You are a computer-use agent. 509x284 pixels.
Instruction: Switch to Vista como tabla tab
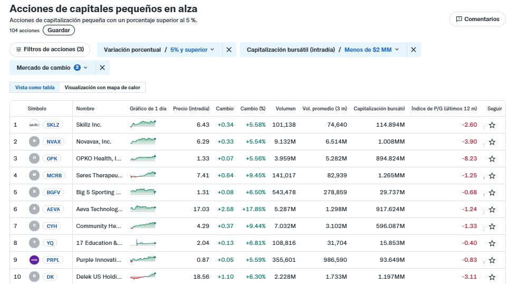click(35, 88)
